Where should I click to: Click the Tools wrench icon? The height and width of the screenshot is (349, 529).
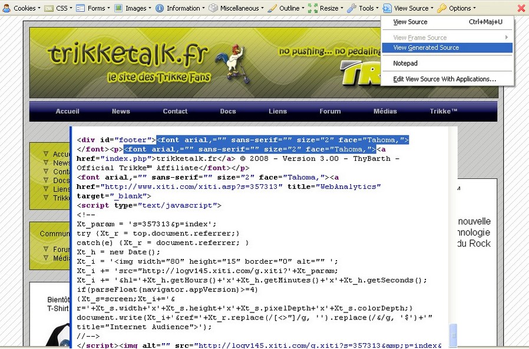352,8
